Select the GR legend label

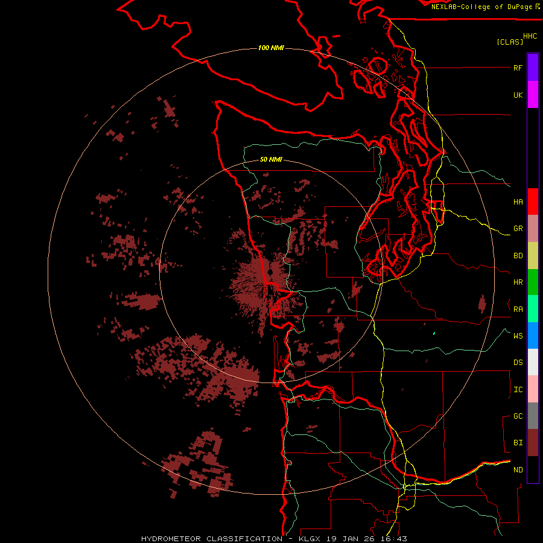point(518,229)
